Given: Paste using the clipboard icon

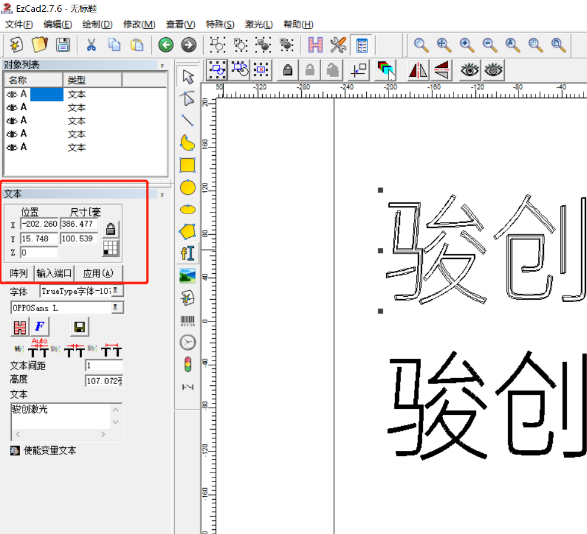Looking at the screenshot, I should pos(137,45).
